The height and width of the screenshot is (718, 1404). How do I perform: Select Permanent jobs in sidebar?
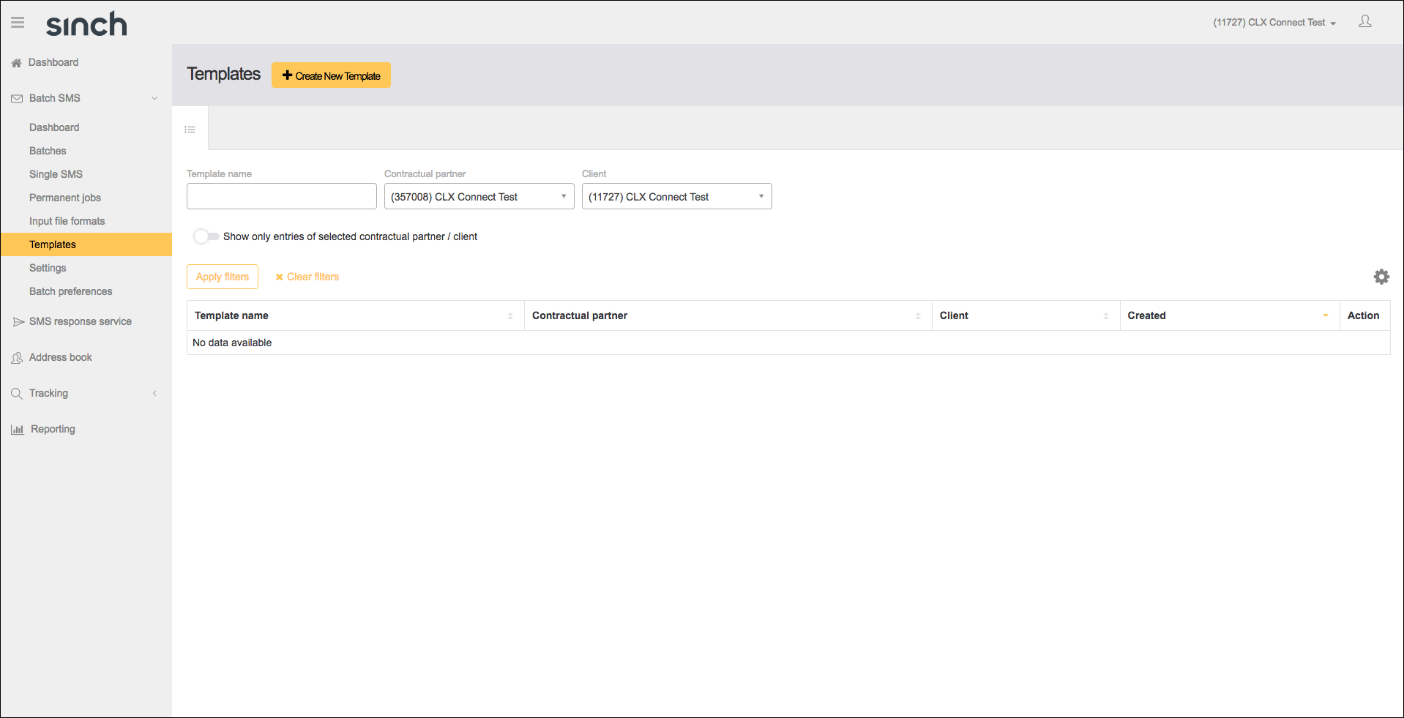click(x=65, y=197)
